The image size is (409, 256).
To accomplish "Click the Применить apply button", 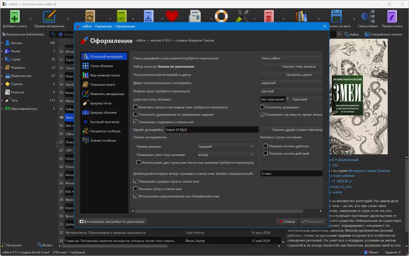I will click(x=313, y=222).
